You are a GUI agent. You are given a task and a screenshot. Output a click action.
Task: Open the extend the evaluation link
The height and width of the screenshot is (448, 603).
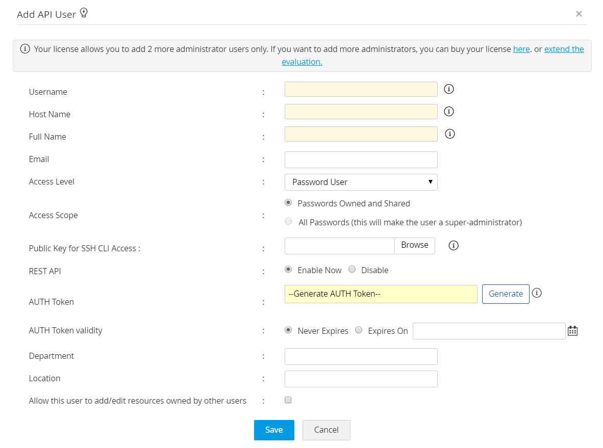564,49
